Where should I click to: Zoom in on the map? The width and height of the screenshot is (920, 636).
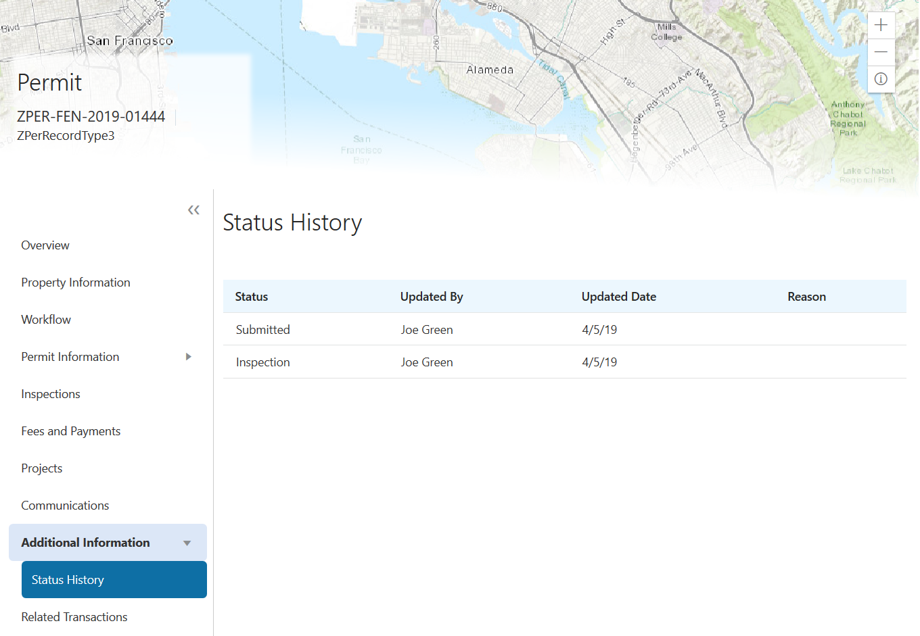(881, 26)
